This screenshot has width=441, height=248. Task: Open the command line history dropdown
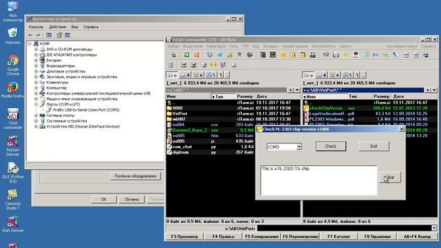[434, 228]
